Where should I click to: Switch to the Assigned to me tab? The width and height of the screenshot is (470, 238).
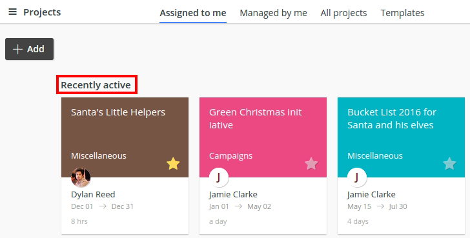pos(193,13)
